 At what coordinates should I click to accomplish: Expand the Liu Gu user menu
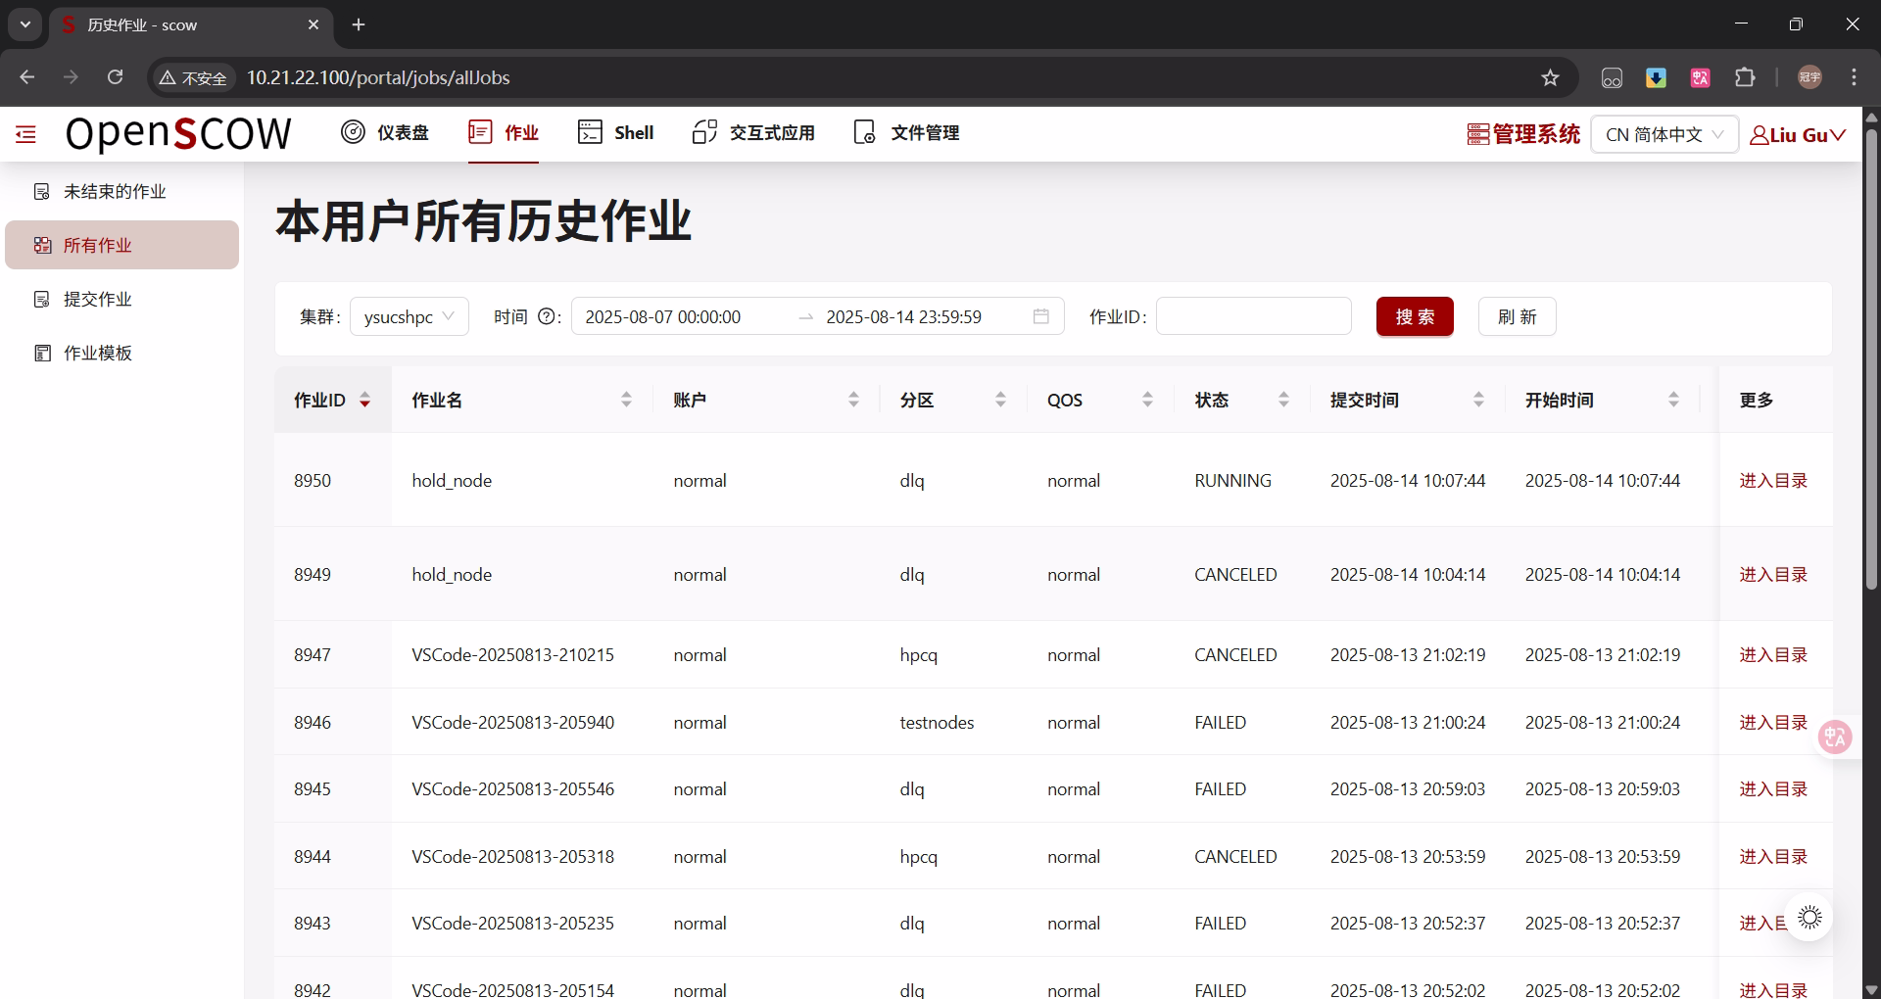(x=1797, y=135)
